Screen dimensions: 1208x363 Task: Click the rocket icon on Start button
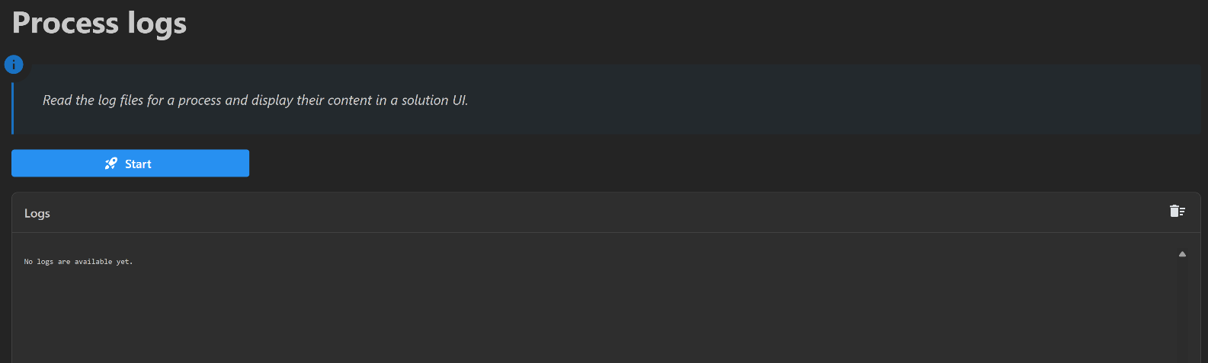(111, 164)
